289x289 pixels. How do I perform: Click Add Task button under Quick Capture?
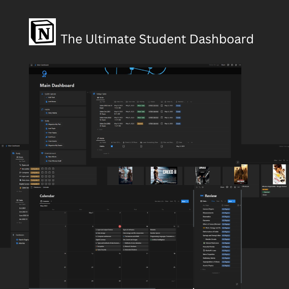[51, 97]
